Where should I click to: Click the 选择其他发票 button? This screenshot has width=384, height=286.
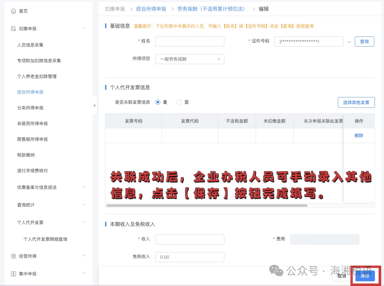[356, 102]
